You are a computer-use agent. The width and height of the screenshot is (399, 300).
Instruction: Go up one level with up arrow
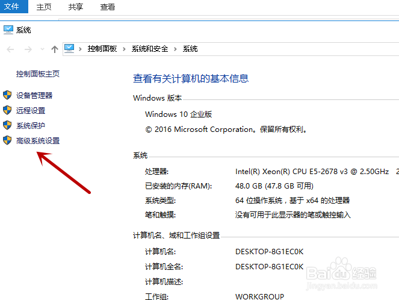[x=54, y=49]
